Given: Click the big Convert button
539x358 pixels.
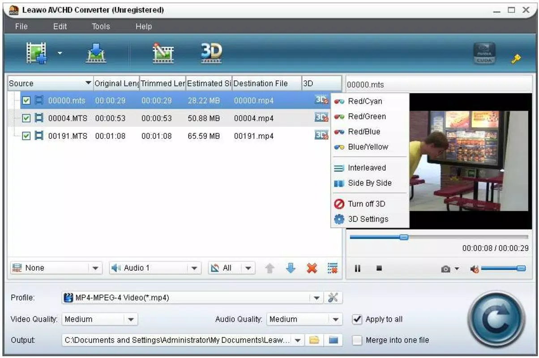Looking at the screenshot, I should coord(496,320).
